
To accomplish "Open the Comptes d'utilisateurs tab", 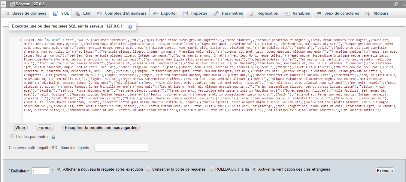I will [x=122, y=13].
